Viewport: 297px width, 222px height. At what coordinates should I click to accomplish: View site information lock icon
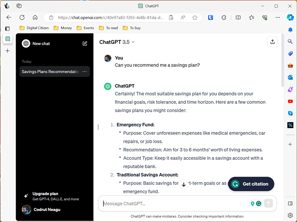coord(51,17)
